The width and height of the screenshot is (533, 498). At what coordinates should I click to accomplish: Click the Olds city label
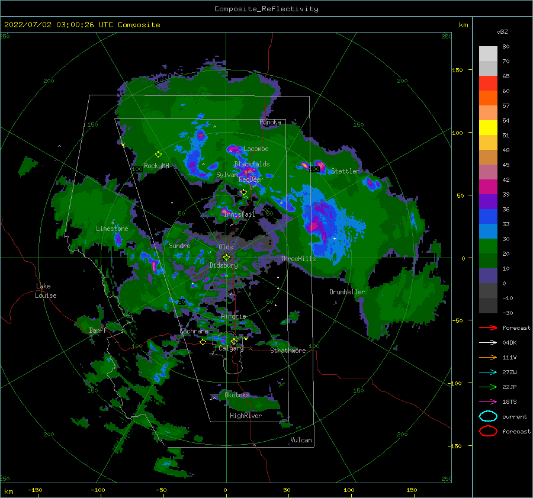pos(226,247)
